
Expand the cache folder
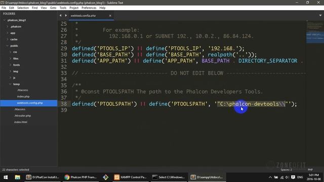pyautogui.click(x=8, y=39)
